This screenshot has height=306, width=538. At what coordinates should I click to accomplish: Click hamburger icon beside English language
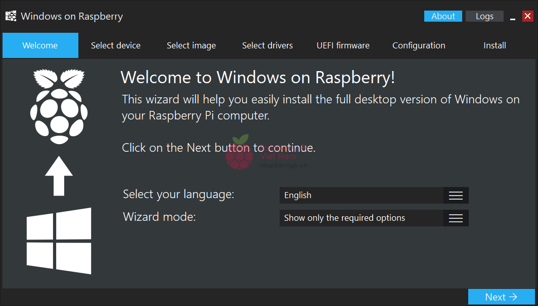tap(456, 196)
